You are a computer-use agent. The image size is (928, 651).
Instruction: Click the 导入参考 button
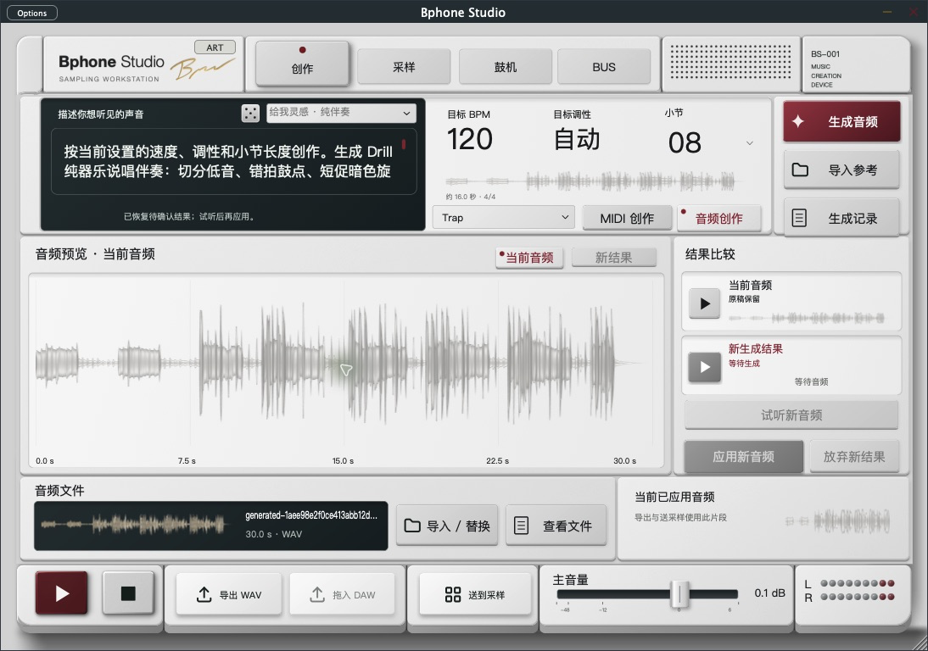coord(841,170)
